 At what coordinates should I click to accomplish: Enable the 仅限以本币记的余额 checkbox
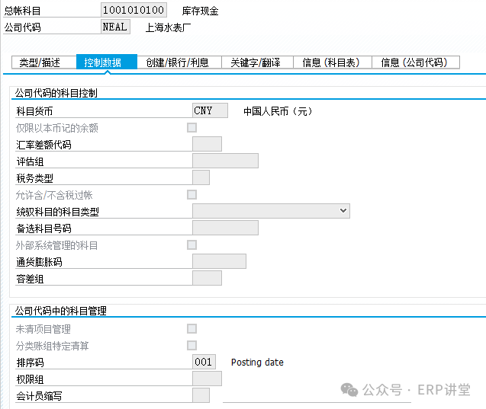point(192,128)
